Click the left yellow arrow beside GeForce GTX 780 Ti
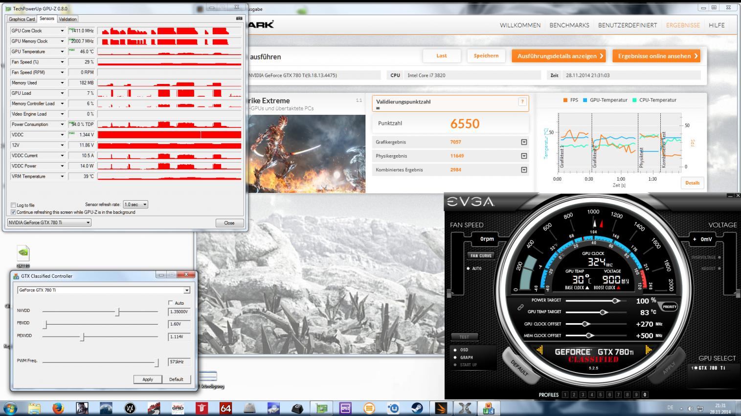This screenshot has height=416, width=741. point(540,350)
